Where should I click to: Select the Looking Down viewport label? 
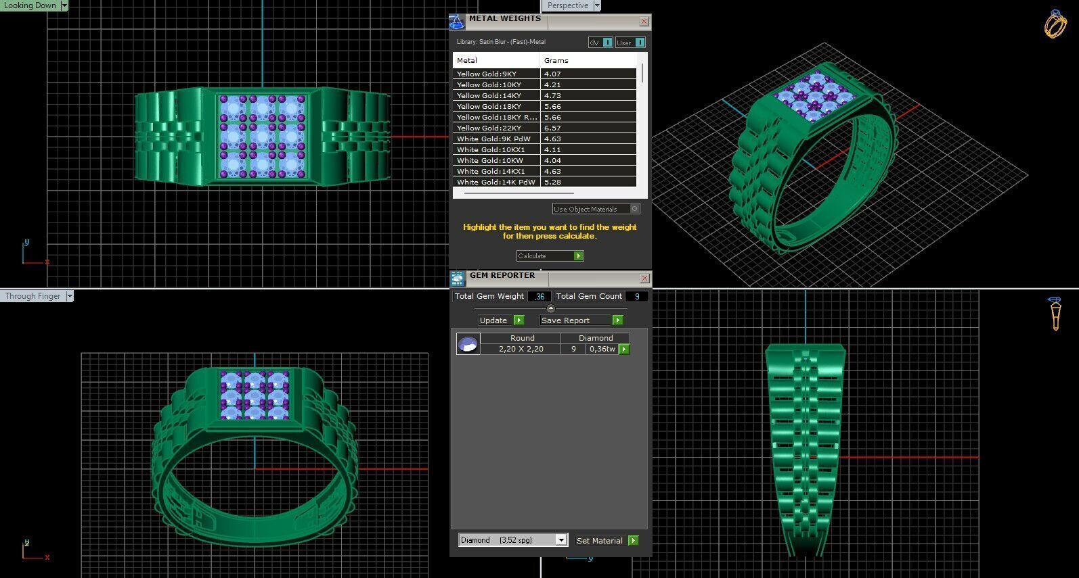tap(30, 5)
